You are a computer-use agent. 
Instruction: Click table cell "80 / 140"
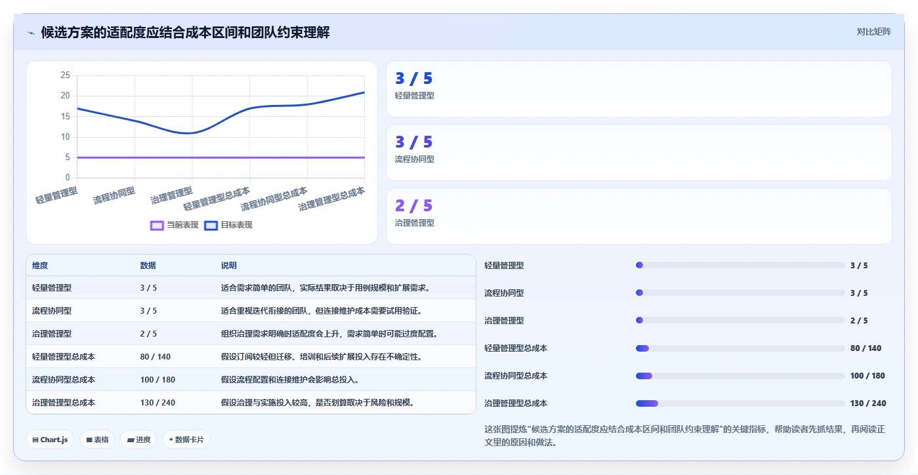point(156,357)
